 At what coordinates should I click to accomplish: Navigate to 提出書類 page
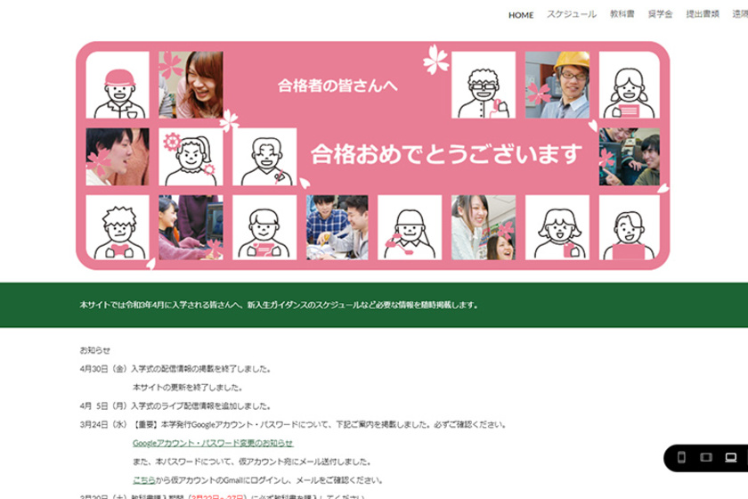coord(703,15)
